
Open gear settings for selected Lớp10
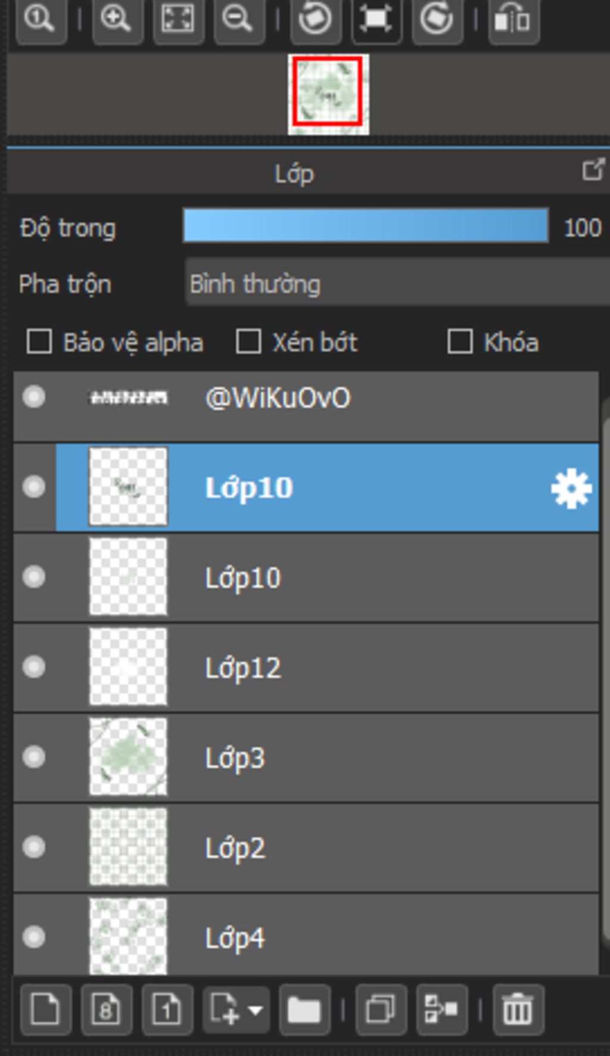(x=571, y=488)
